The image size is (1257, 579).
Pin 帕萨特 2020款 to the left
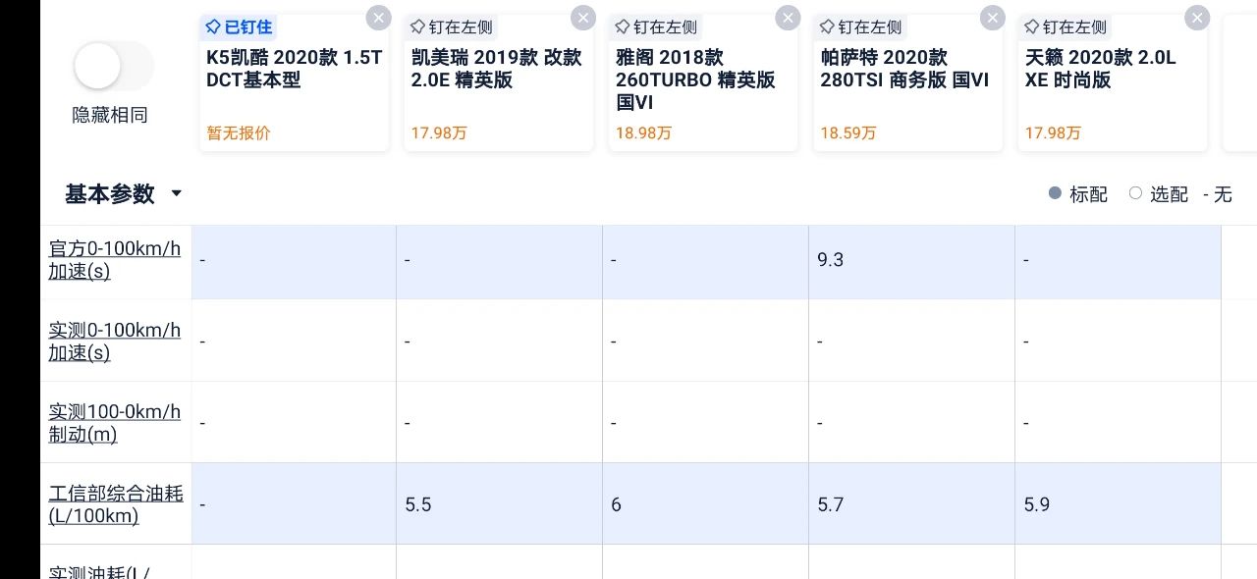click(x=860, y=26)
